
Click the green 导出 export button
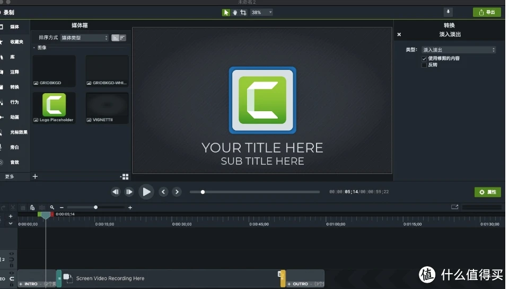pyautogui.click(x=486, y=12)
